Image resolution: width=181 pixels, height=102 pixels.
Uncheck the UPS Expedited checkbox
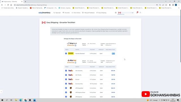coord(66,88)
